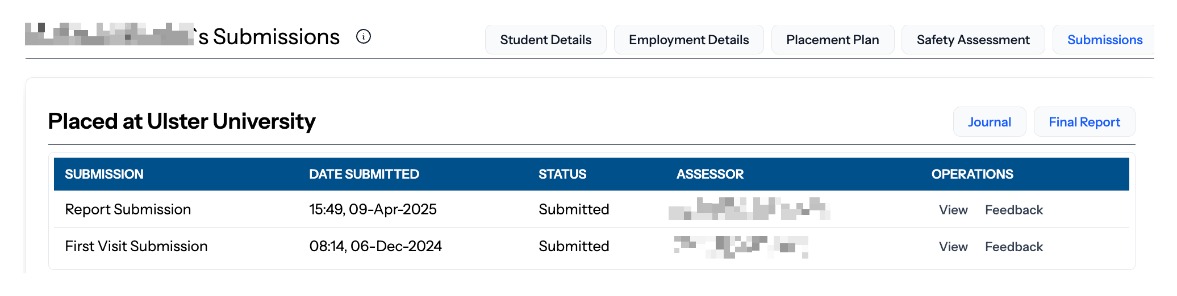Switch to the Employment Details tab

point(689,40)
